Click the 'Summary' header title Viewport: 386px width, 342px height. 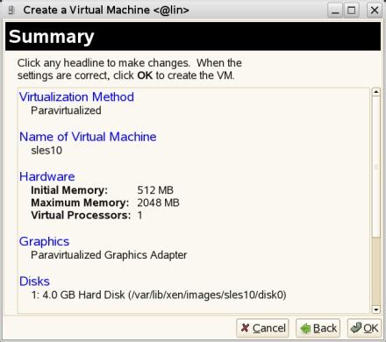click(52, 37)
